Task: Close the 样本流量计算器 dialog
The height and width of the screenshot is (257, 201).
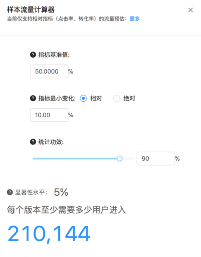Action: coord(191,10)
